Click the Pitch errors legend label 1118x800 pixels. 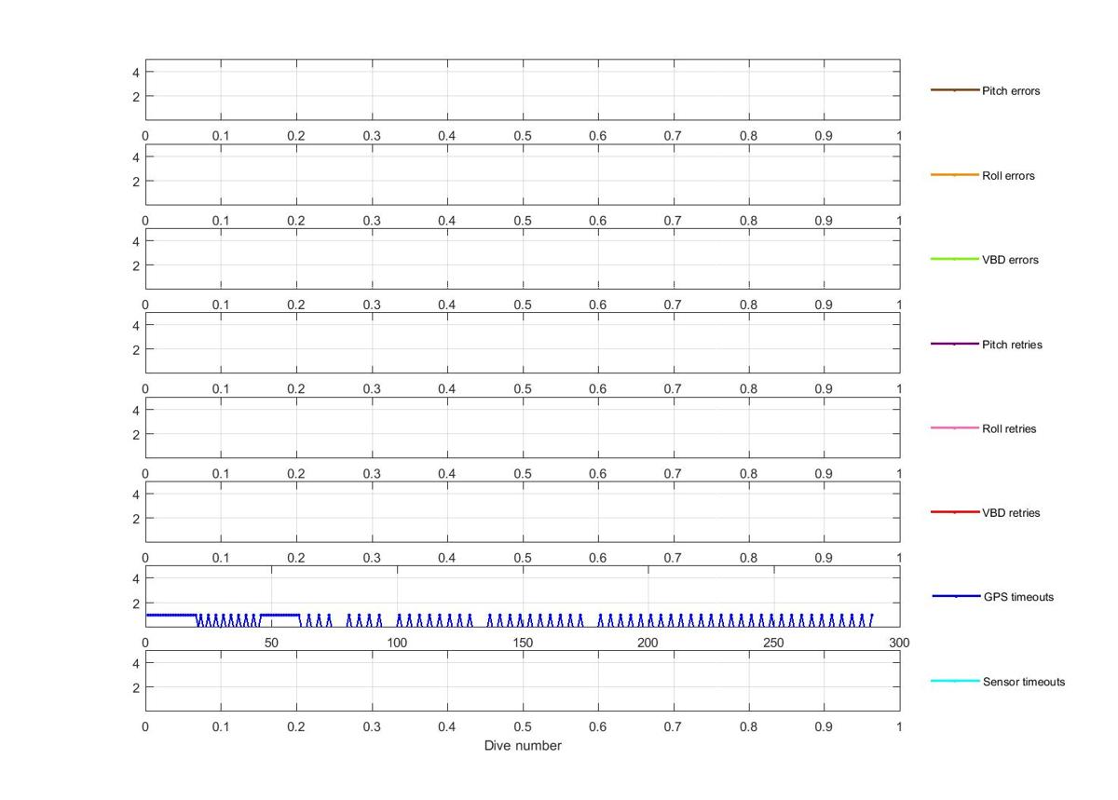point(1011,91)
